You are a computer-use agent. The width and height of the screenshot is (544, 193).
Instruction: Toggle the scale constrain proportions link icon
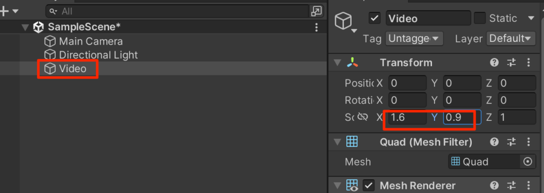coord(362,117)
